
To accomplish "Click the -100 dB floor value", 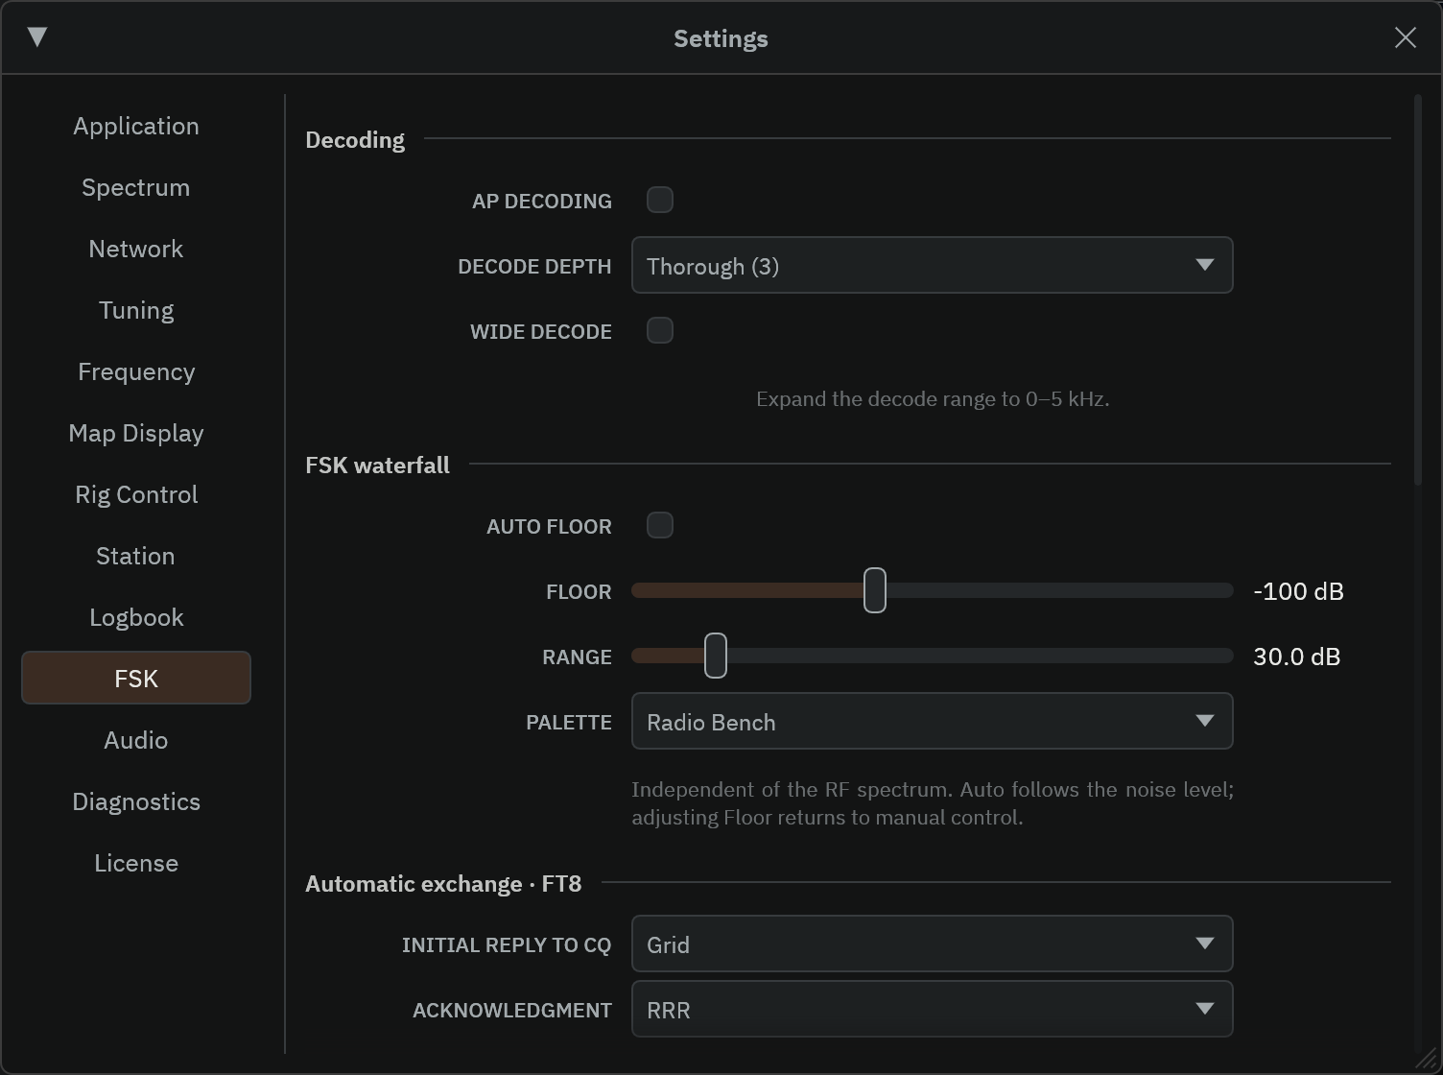I will (x=1298, y=591).
